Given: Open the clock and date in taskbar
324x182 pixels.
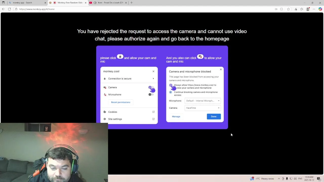Looking at the screenshot, I should [x=309, y=178].
